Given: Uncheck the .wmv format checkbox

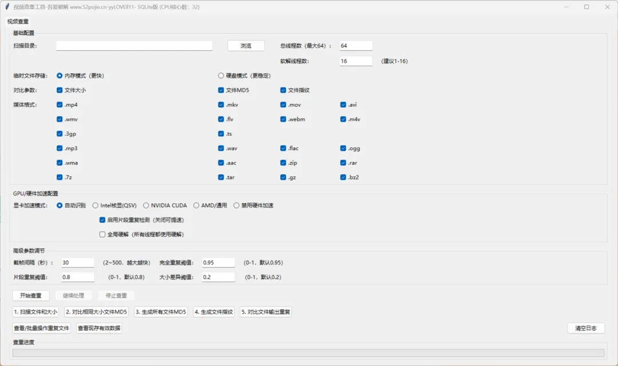Looking at the screenshot, I should coord(60,119).
